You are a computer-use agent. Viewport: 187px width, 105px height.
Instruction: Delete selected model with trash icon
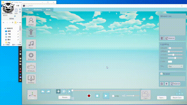click(x=162, y=38)
